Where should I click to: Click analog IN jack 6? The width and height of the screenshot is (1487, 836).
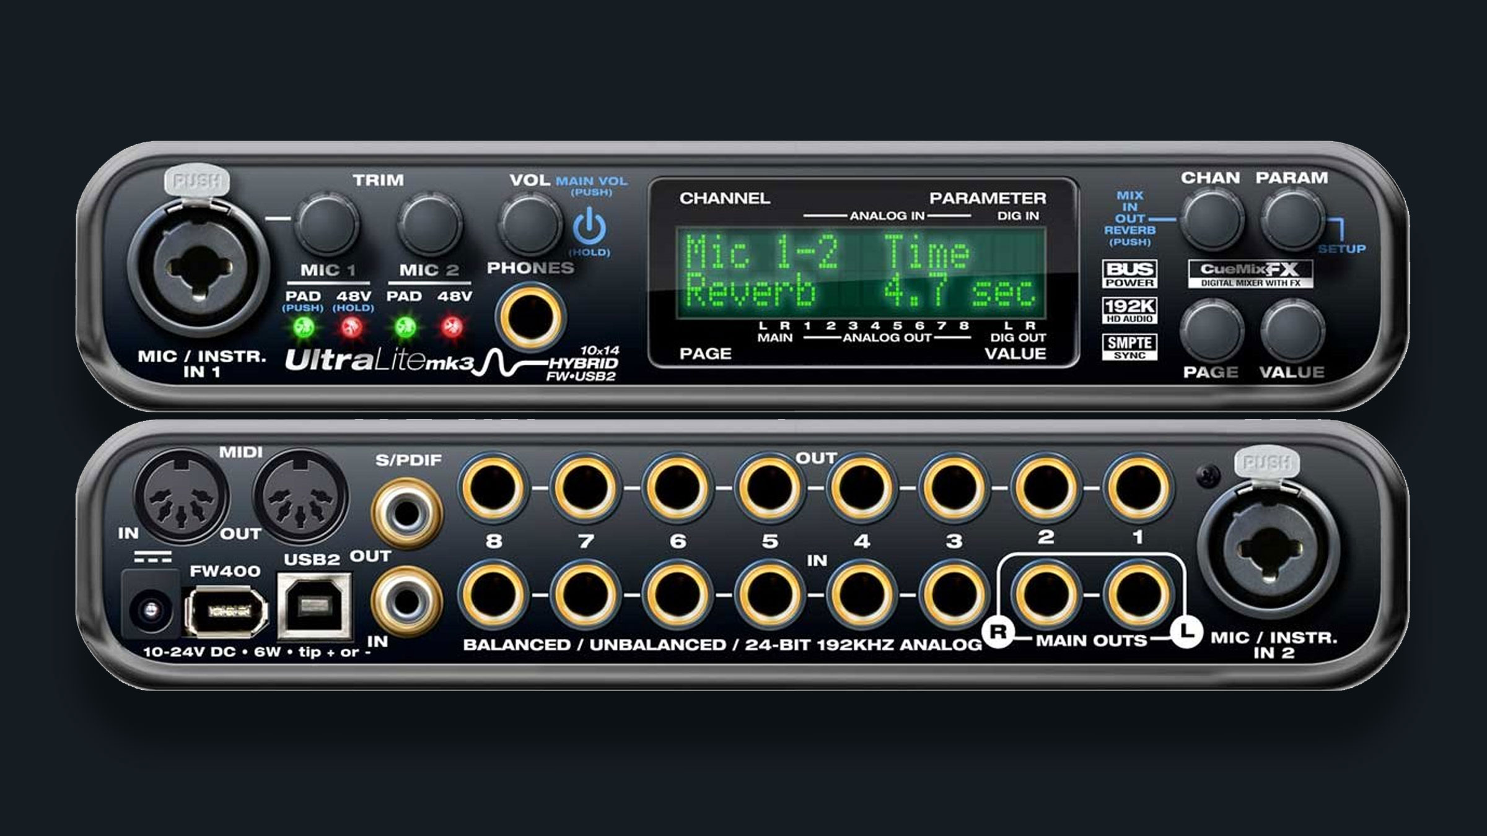pos(678,594)
